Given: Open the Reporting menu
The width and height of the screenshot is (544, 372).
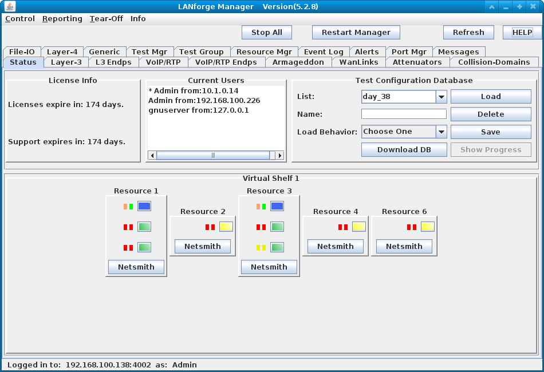Looking at the screenshot, I should (x=62, y=19).
